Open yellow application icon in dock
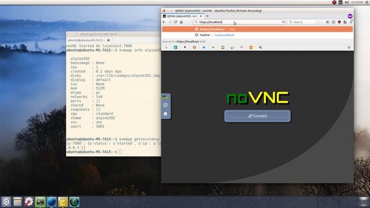 point(63,202)
